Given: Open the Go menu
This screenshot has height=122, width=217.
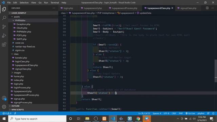Looking at the screenshot, I should 40,3.
